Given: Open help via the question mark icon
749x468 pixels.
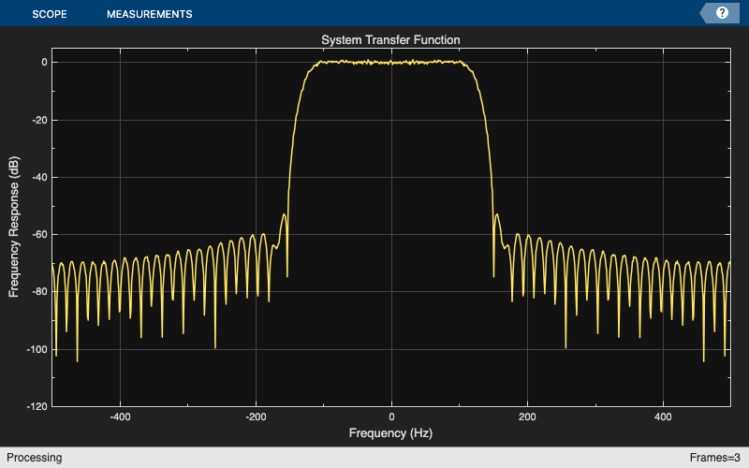Looking at the screenshot, I should click(722, 13).
